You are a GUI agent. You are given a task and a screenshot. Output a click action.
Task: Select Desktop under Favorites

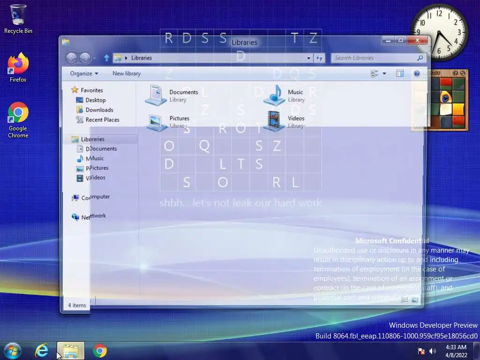pyautogui.click(x=91, y=100)
